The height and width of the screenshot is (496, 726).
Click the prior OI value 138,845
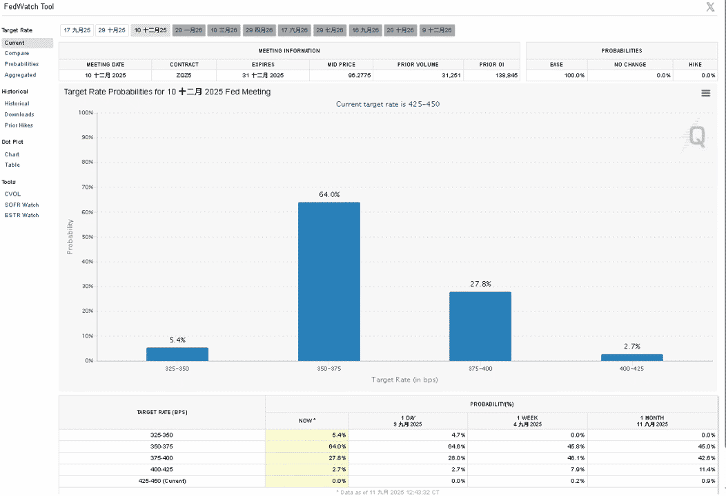click(x=507, y=75)
